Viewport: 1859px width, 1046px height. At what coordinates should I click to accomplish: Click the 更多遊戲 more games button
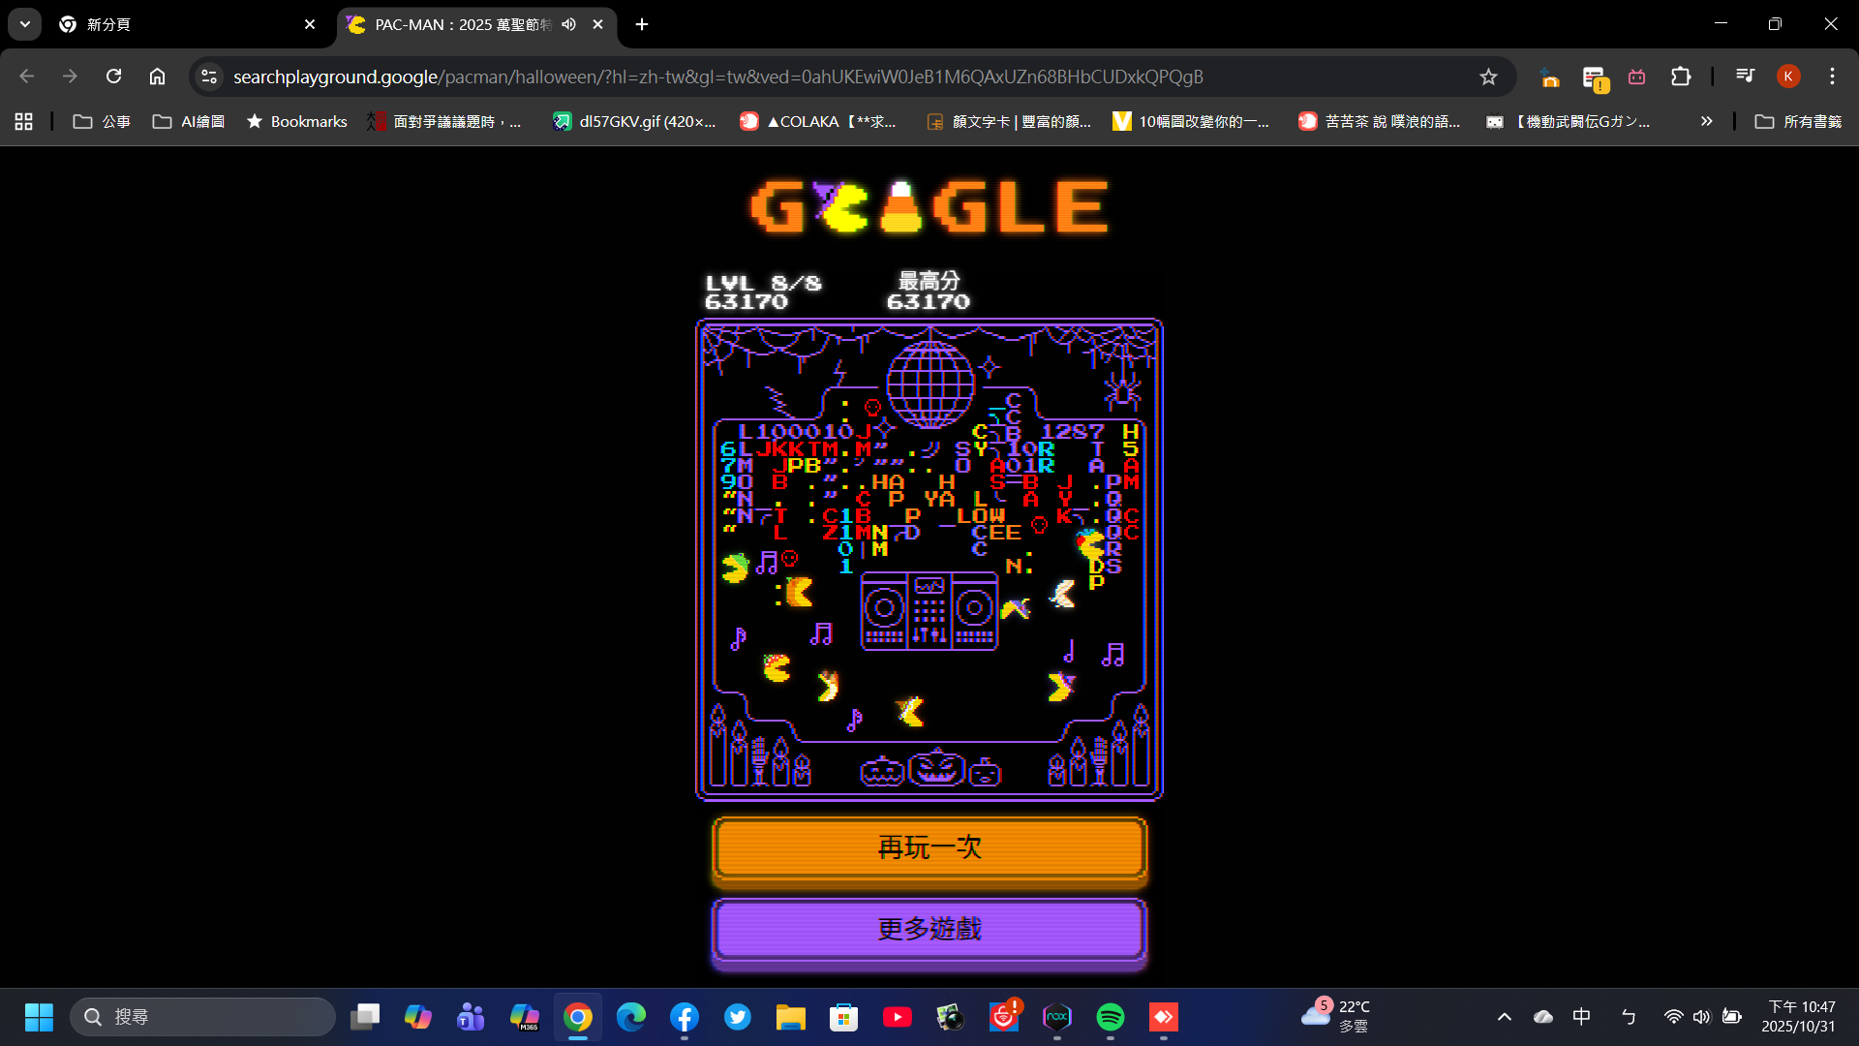(929, 930)
